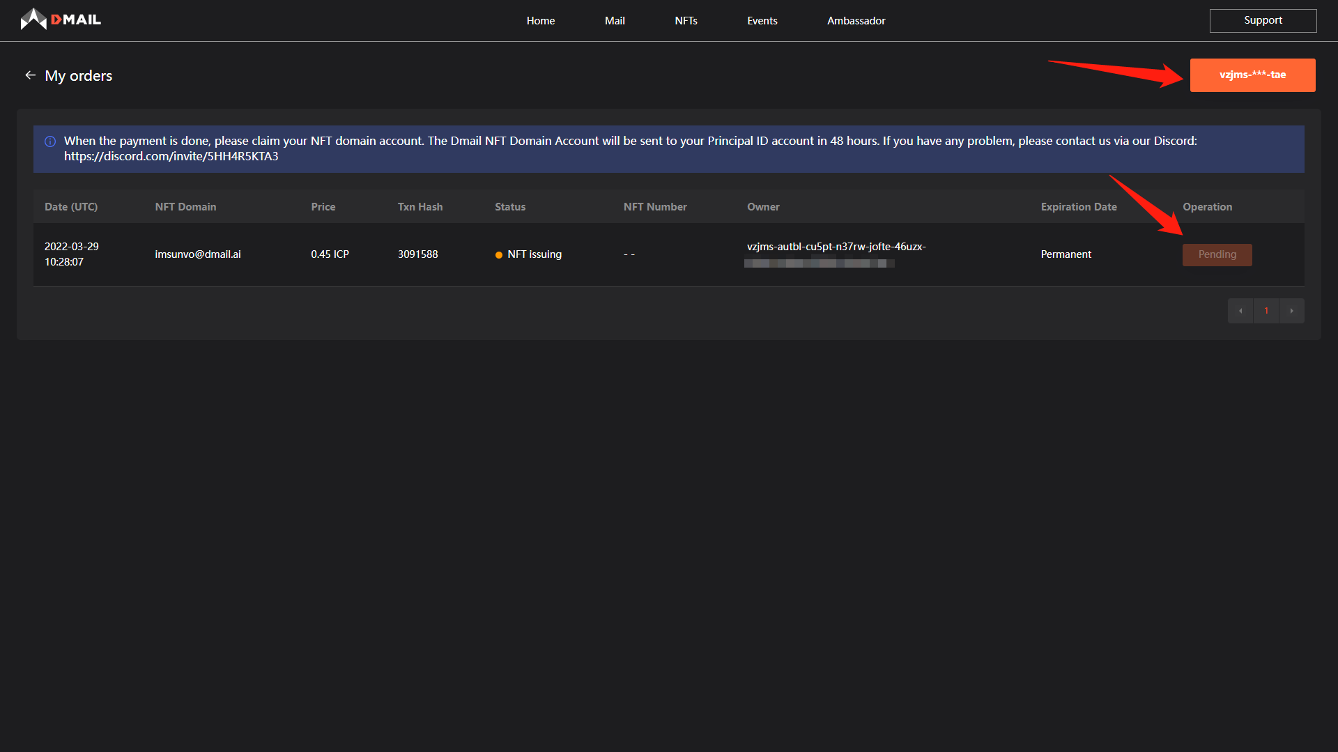Click the My orders page title
The height and width of the screenshot is (752, 1338).
click(x=79, y=75)
